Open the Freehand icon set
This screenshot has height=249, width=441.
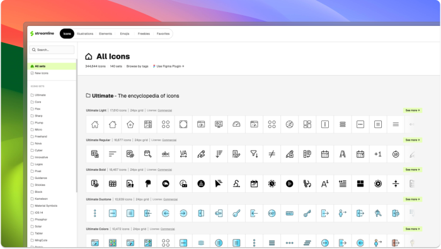point(39,136)
